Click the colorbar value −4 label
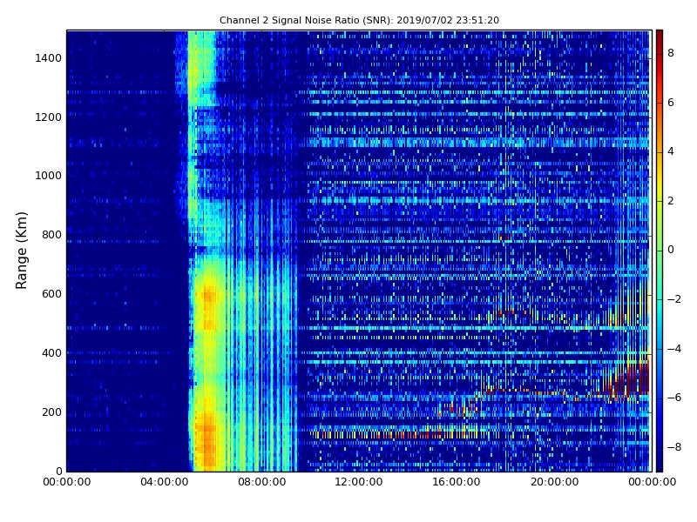The width and height of the screenshot is (697, 522). (x=673, y=349)
